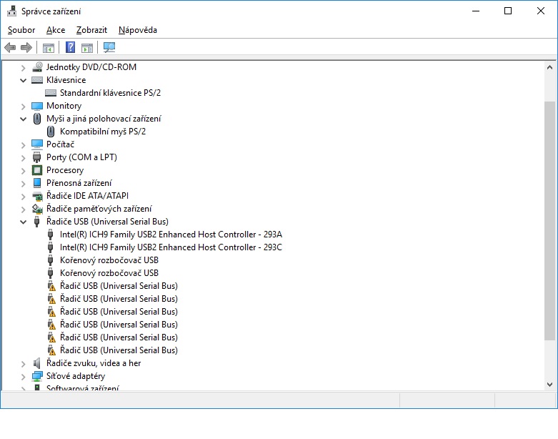Select the DVD/CD-ROM drive icon

(x=37, y=67)
